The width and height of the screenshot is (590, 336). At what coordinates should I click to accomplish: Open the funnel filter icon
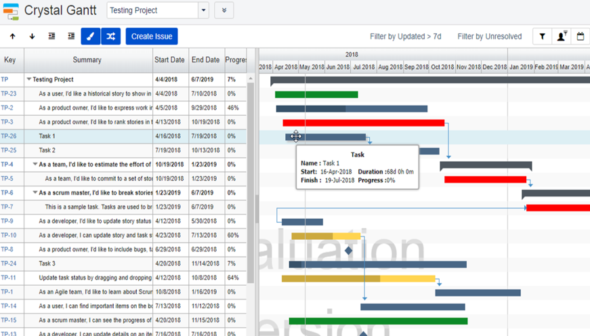(543, 37)
